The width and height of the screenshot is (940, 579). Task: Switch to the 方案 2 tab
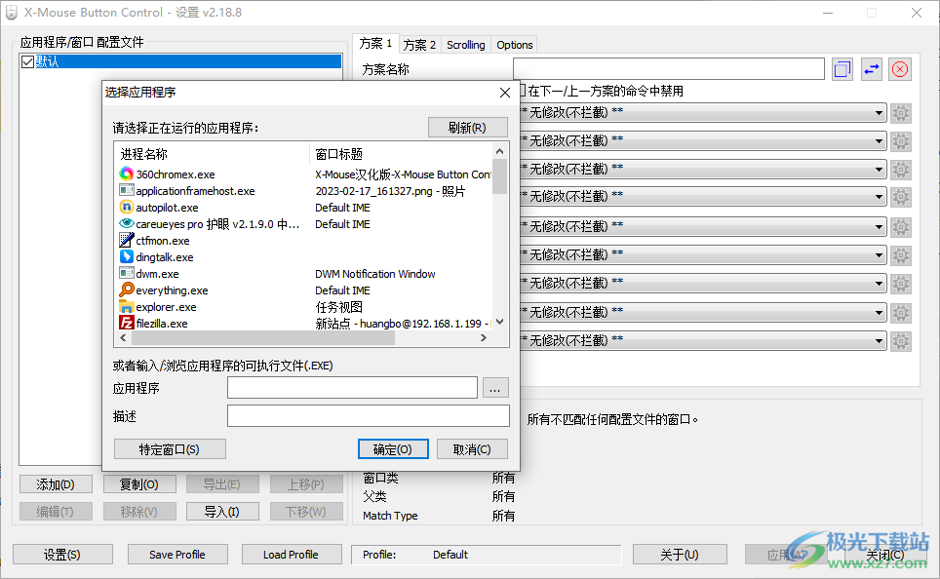[419, 45]
